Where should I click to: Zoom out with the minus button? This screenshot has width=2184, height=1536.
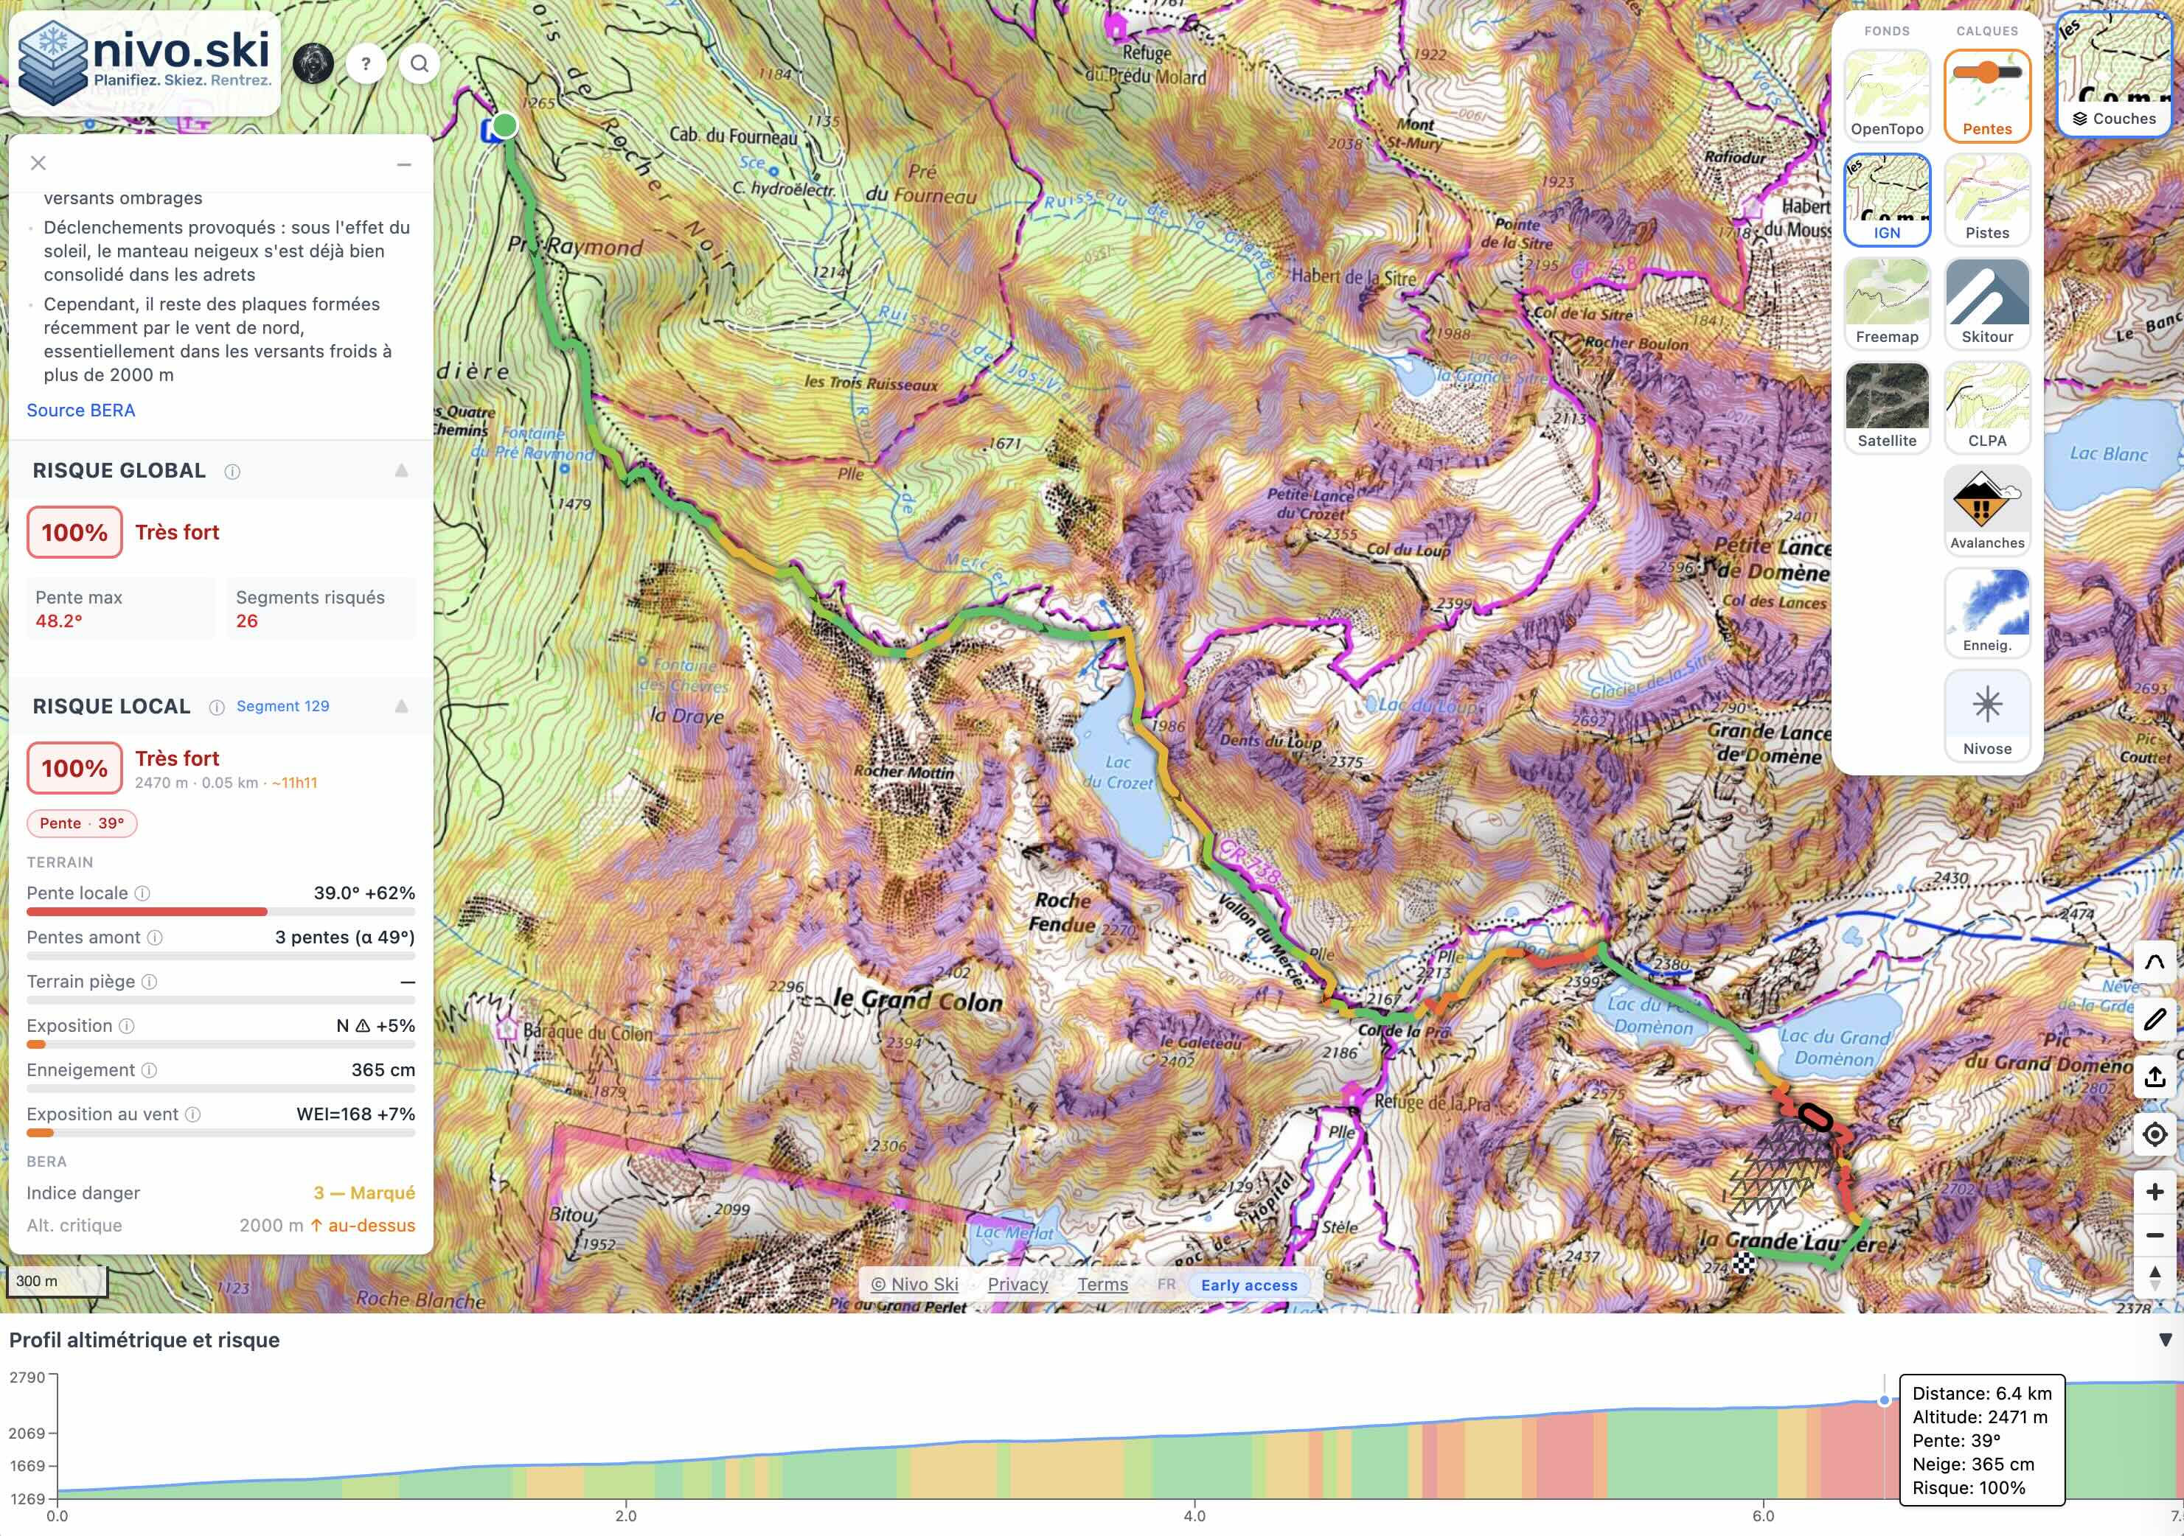click(x=2155, y=1235)
